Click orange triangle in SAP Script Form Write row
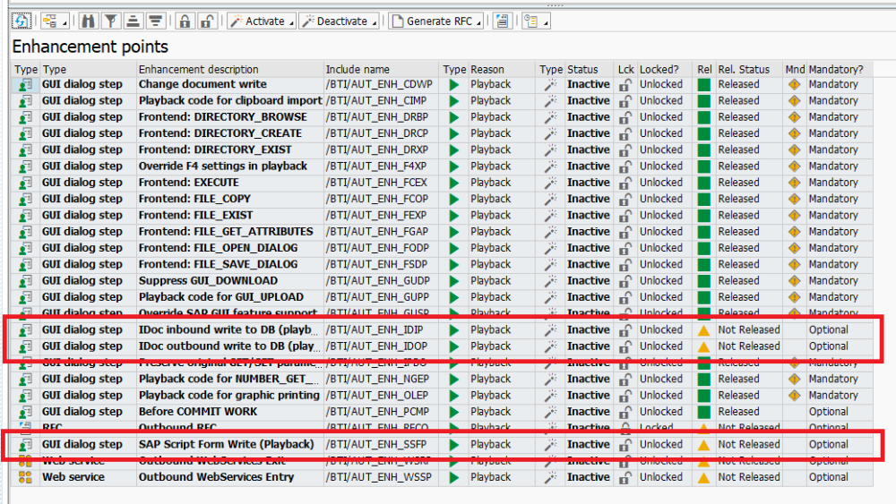Image resolution: width=896 pixels, height=504 pixels. 704,445
